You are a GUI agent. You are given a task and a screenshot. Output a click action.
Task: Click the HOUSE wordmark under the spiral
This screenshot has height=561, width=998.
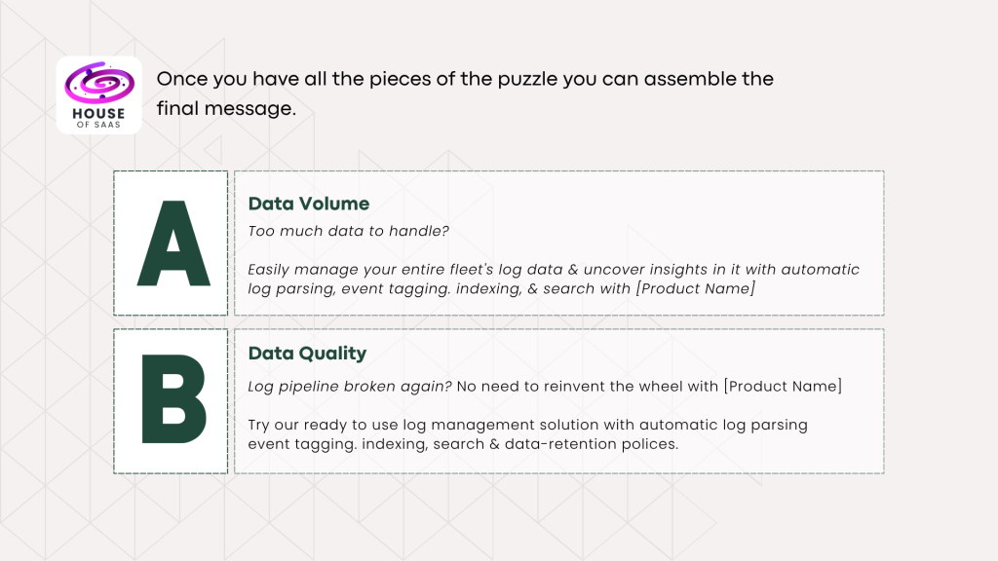point(99,111)
